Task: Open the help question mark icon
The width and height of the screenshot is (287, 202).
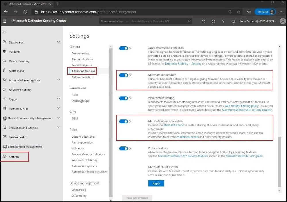Action: [x=223, y=21]
